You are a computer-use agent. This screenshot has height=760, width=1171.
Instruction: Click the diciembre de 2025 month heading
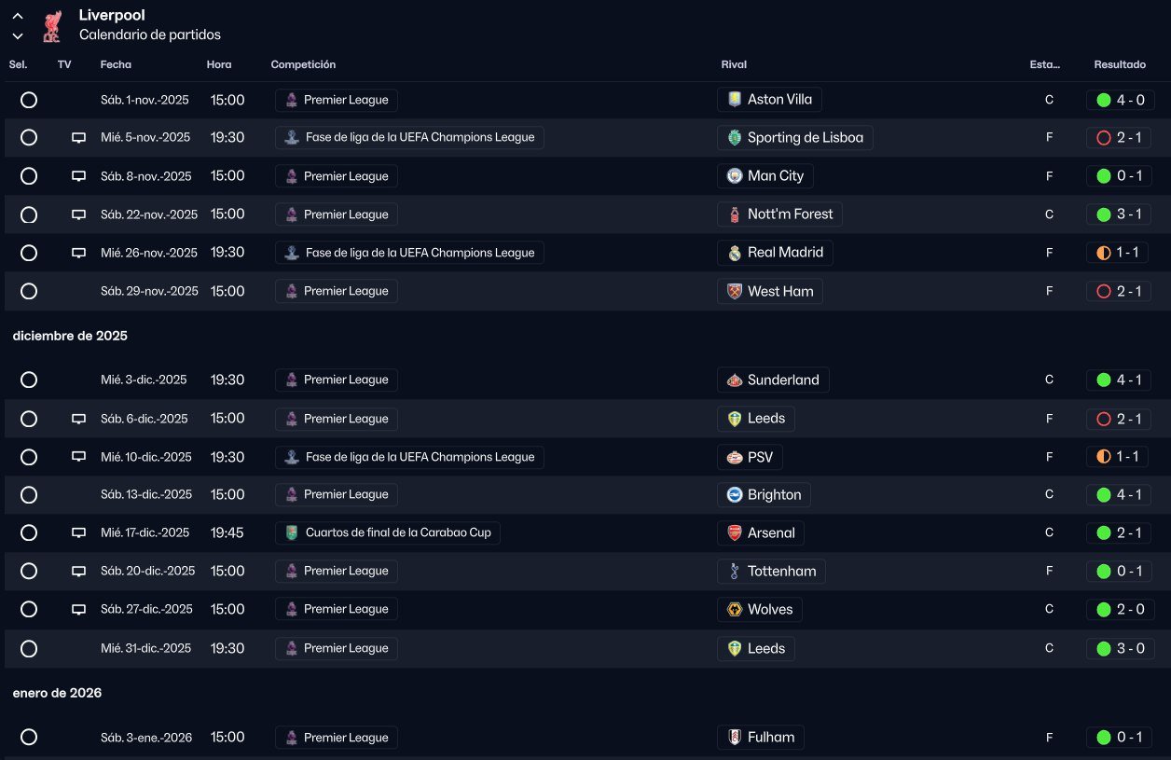coord(70,336)
